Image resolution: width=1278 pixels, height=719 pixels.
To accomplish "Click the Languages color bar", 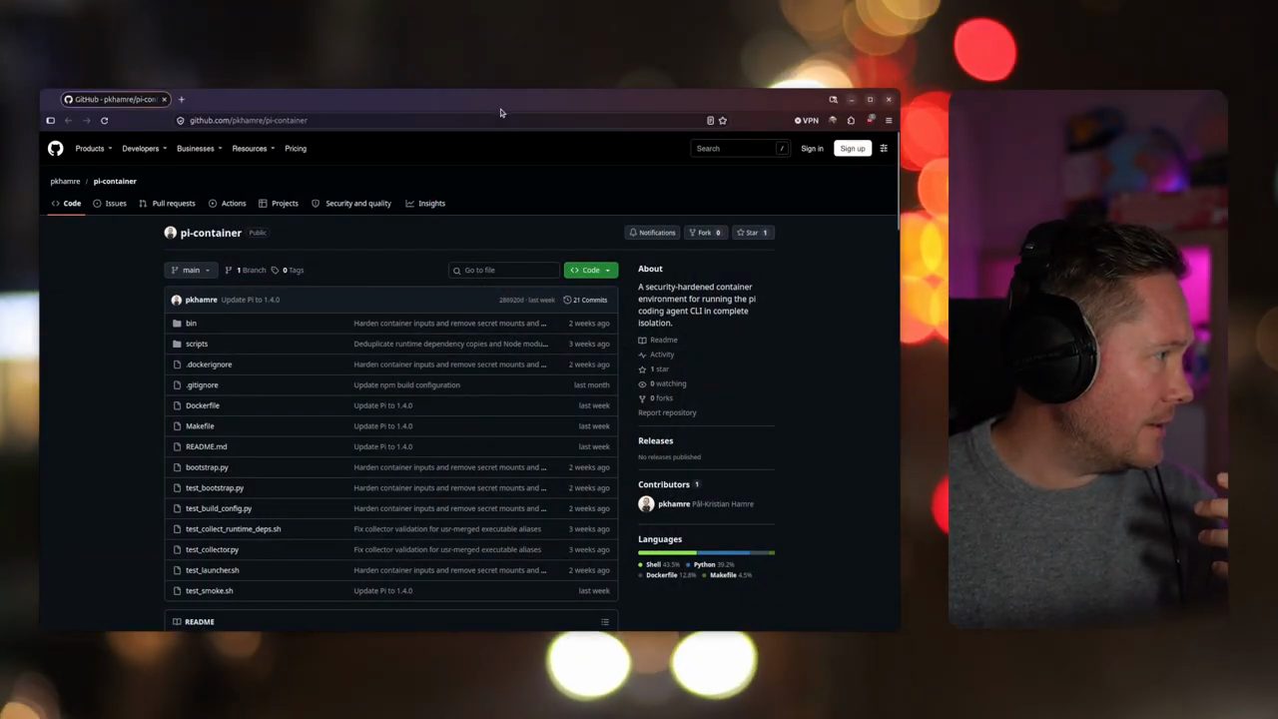I will coord(707,552).
